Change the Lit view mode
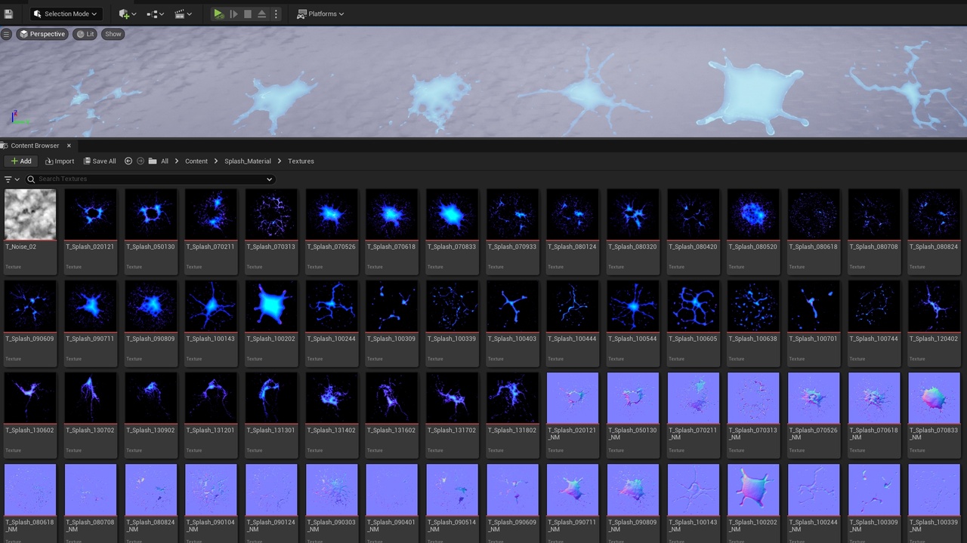 click(x=85, y=34)
